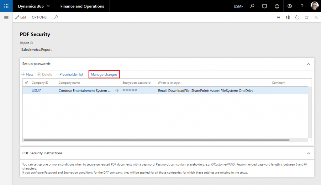Viewport: 321px width, 185px height.
Task: Sort by Company ID column header
Action: [x=40, y=83]
